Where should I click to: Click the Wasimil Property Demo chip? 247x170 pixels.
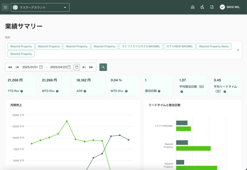(x=214, y=46)
